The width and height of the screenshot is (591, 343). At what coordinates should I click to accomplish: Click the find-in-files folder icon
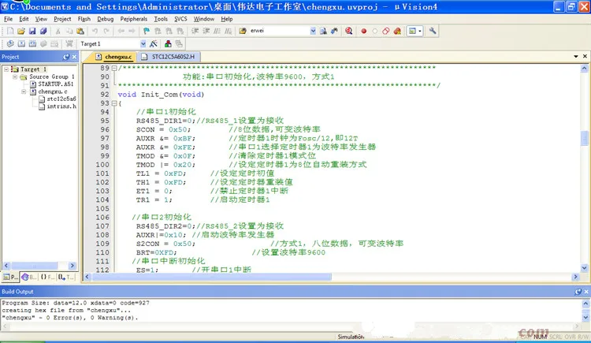tap(243, 31)
